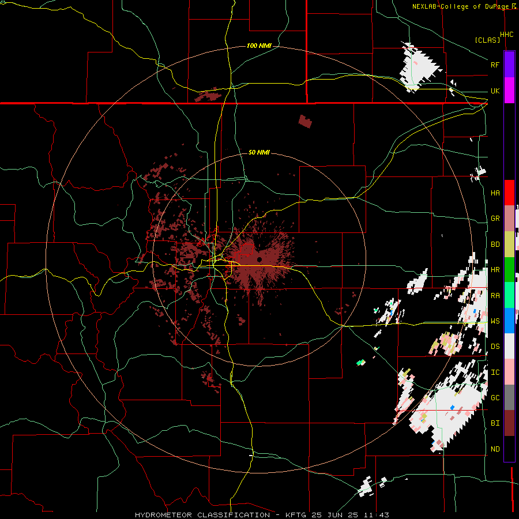The image size is (519, 519).
Task: Pick the light green RA legend swatch
Action: click(509, 295)
